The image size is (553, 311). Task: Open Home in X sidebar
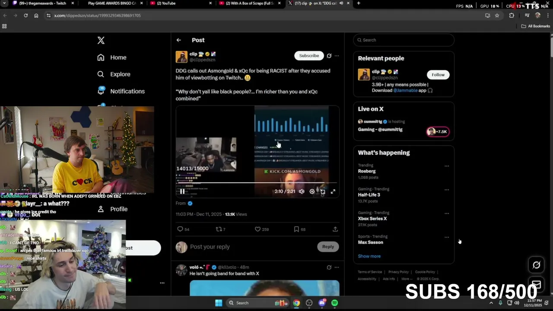[x=112, y=57]
